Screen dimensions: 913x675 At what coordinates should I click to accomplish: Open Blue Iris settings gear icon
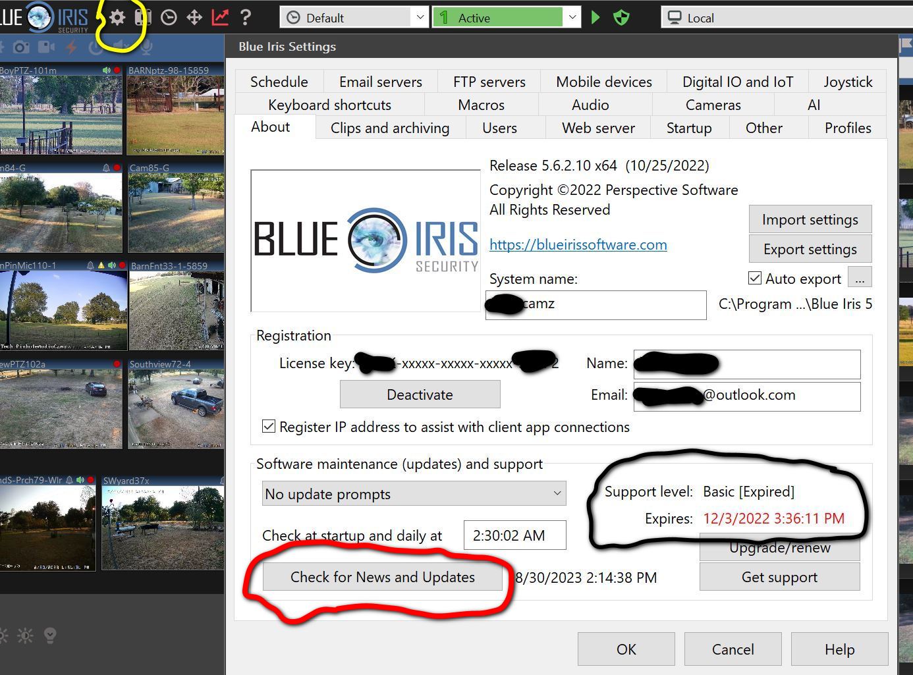pos(117,18)
